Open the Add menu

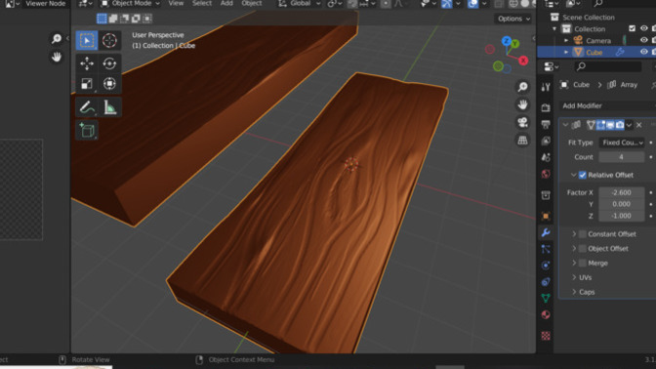pos(226,3)
